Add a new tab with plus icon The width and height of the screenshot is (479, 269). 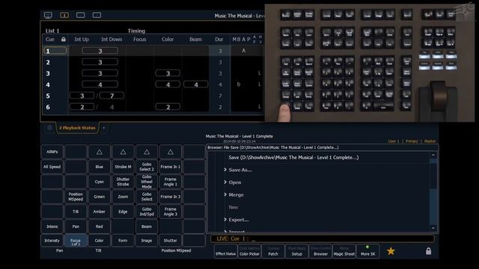[104, 128]
